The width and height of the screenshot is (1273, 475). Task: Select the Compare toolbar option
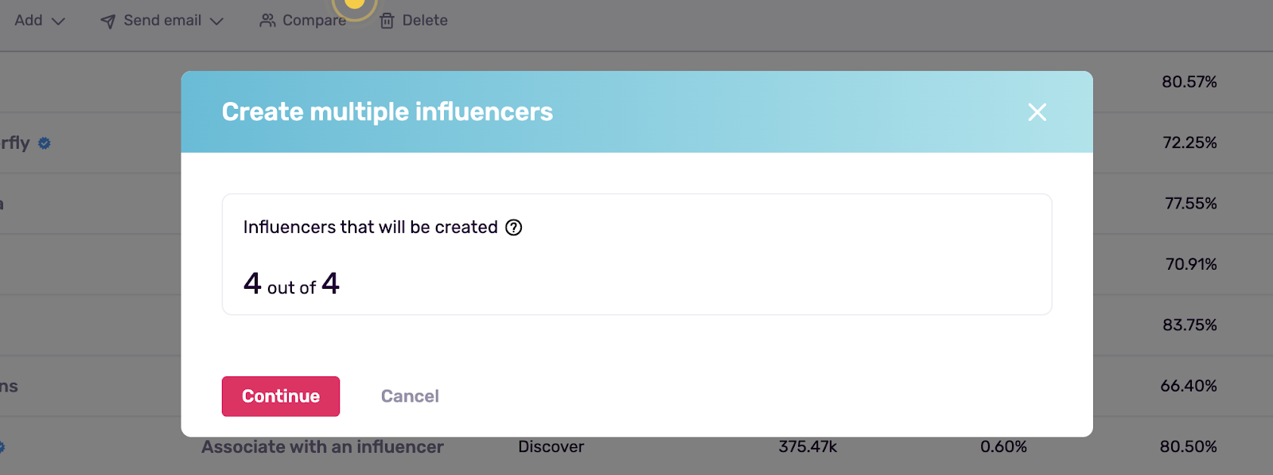[303, 21]
